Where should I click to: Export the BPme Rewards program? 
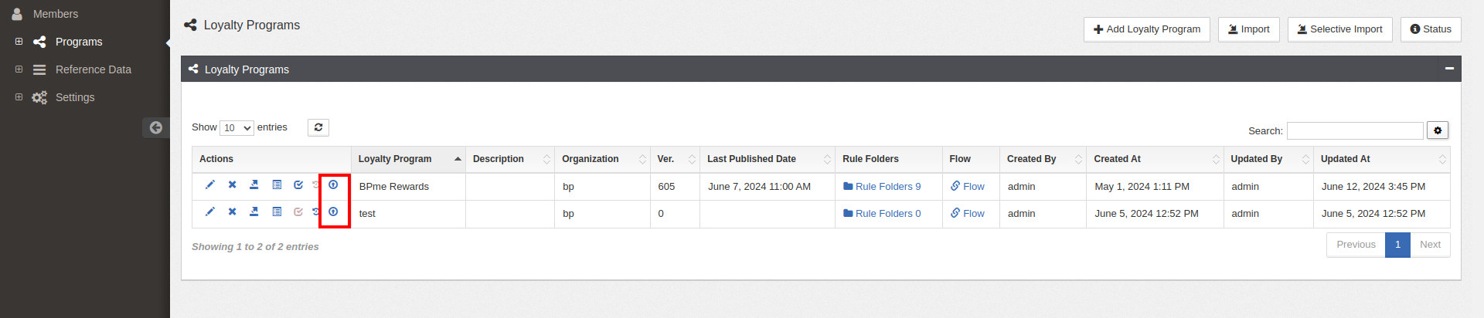coord(254,185)
